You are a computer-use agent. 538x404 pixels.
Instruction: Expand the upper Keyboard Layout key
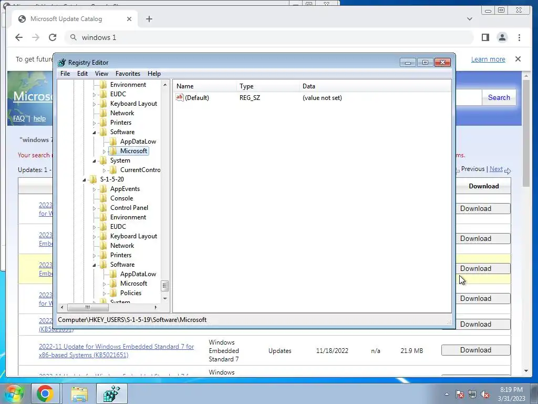coord(95,104)
